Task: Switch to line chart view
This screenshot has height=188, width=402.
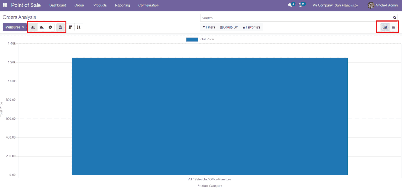Action: (42, 27)
